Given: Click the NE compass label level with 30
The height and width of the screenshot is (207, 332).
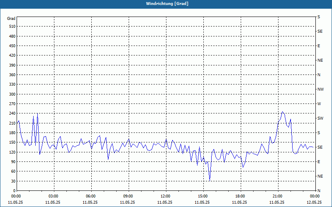Looking at the screenshot, I should coord(320,176).
